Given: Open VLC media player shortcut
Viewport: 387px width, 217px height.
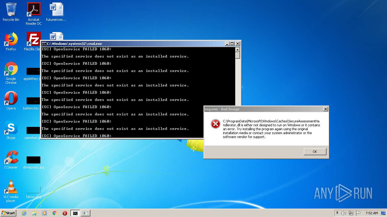Looking at the screenshot, I should coord(11,191).
